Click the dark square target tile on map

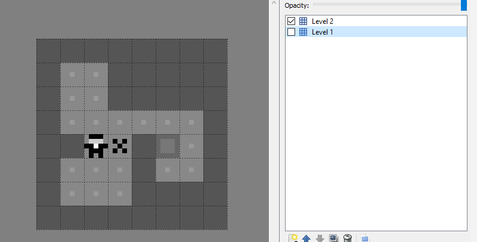click(168, 146)
